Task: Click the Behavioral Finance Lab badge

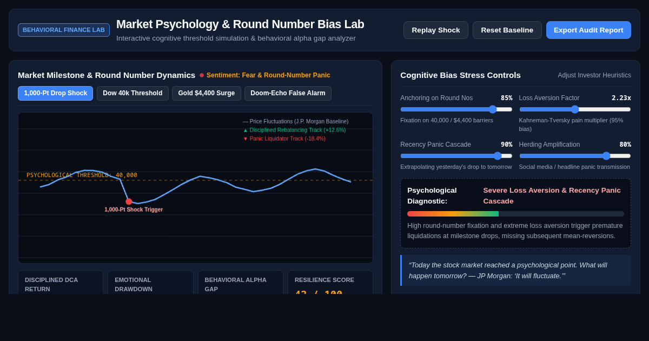Action: pyautogui.click(x=64, y=30)
